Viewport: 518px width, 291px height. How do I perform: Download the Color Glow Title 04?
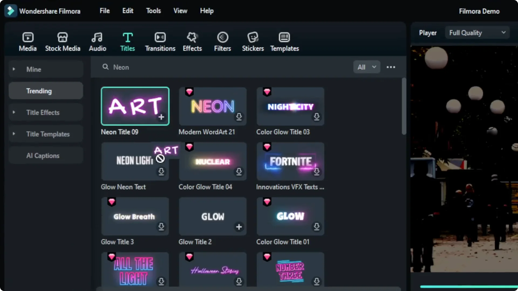coord(239,172)
